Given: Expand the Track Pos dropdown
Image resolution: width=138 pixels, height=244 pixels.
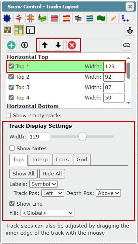Looking at the screenshot, I should (53, 193).
